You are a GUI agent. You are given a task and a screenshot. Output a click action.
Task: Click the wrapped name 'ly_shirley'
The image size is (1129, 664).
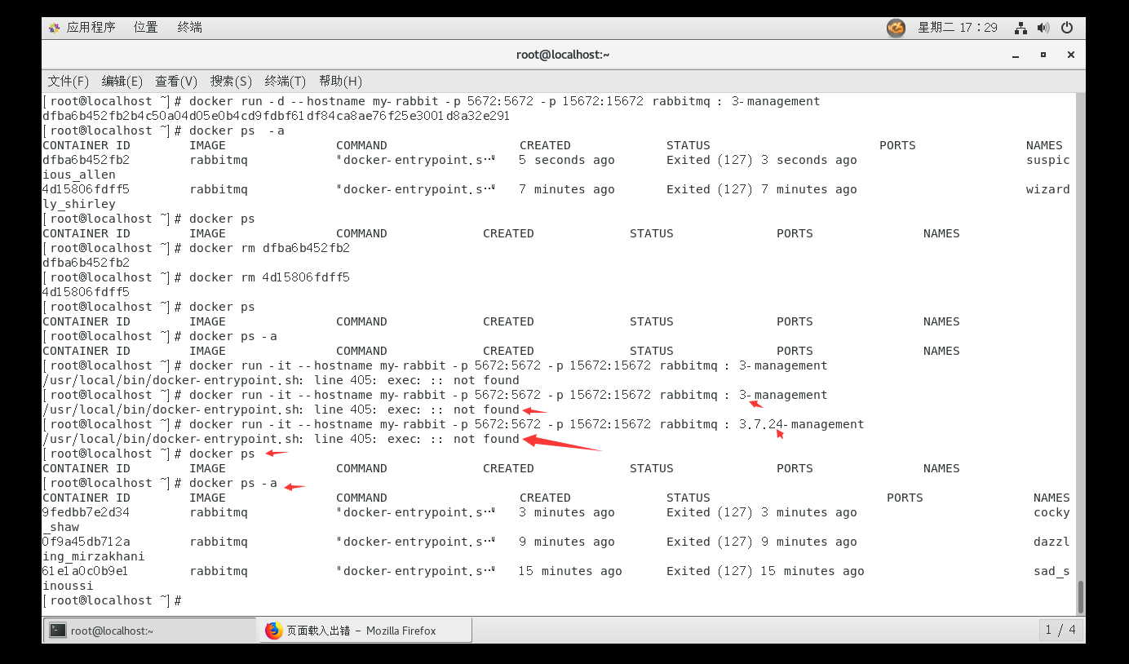click(79, 204)
